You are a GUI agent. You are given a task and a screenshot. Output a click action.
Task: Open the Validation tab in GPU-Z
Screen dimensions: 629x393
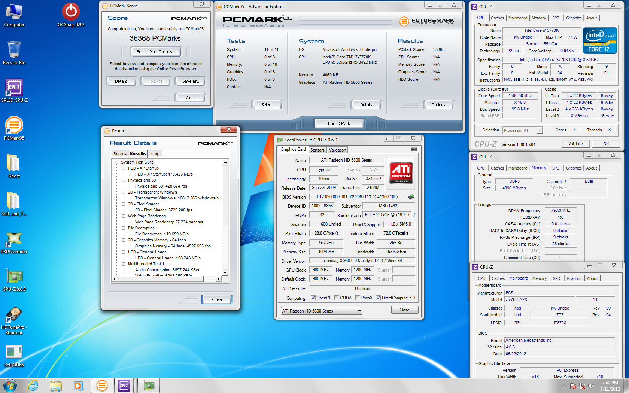pos(338,150)
